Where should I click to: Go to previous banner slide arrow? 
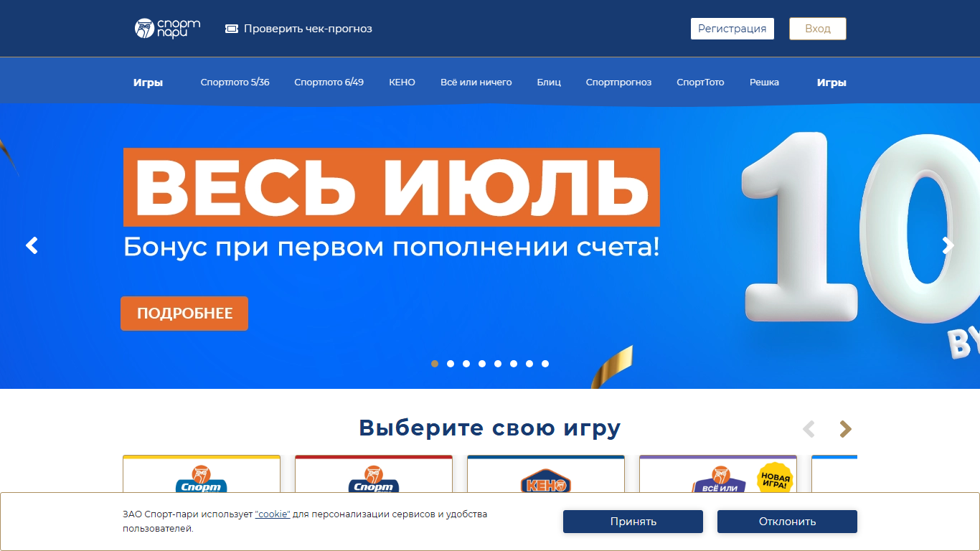(32, 246)
